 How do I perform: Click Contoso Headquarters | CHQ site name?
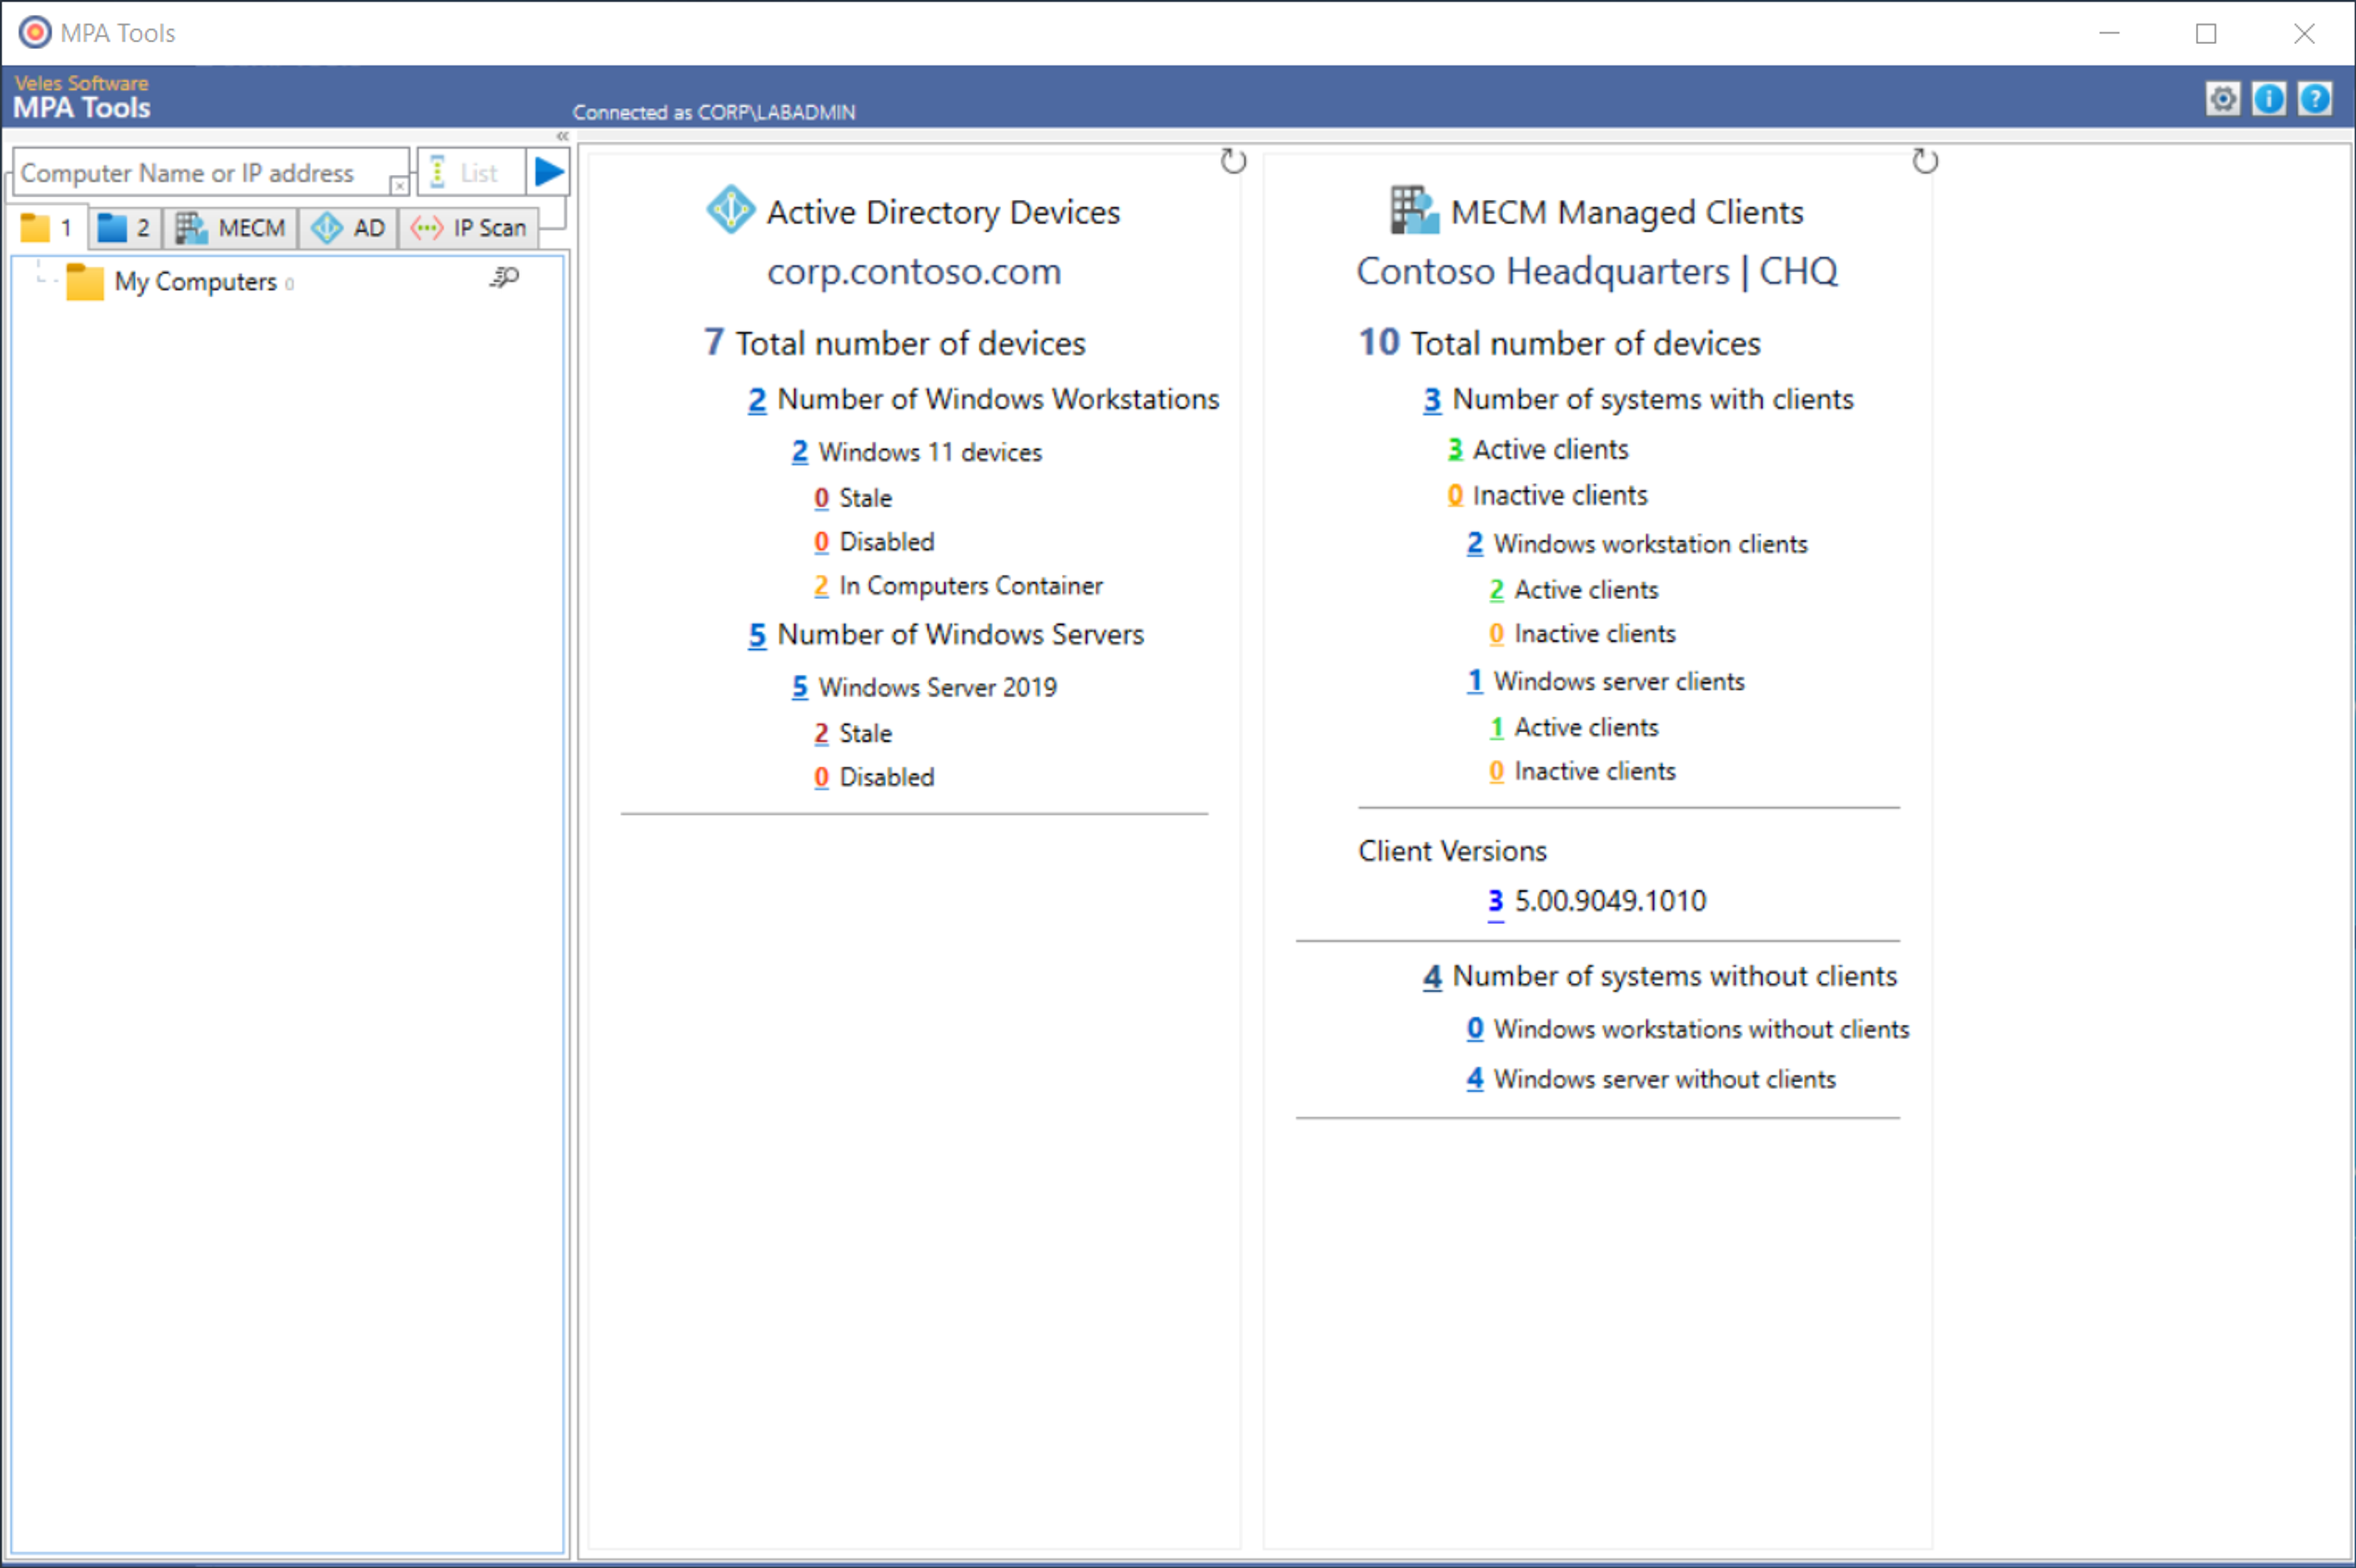coord(1596,271)
